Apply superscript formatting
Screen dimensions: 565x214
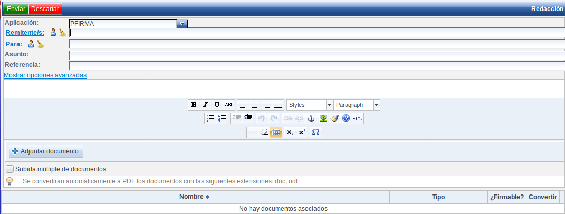pyautogui.click(x=302, y=132)
